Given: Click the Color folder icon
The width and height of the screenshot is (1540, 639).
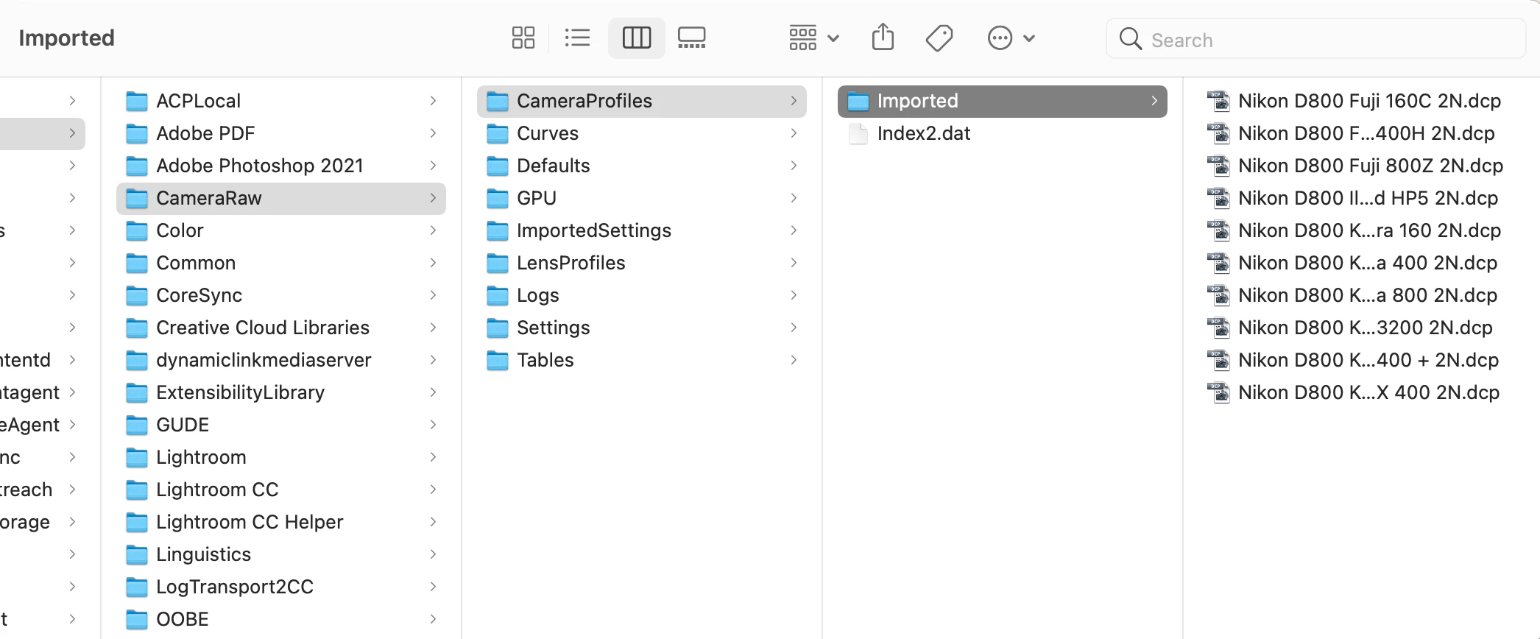Looking at the screenshot, I should click(137, 230).
